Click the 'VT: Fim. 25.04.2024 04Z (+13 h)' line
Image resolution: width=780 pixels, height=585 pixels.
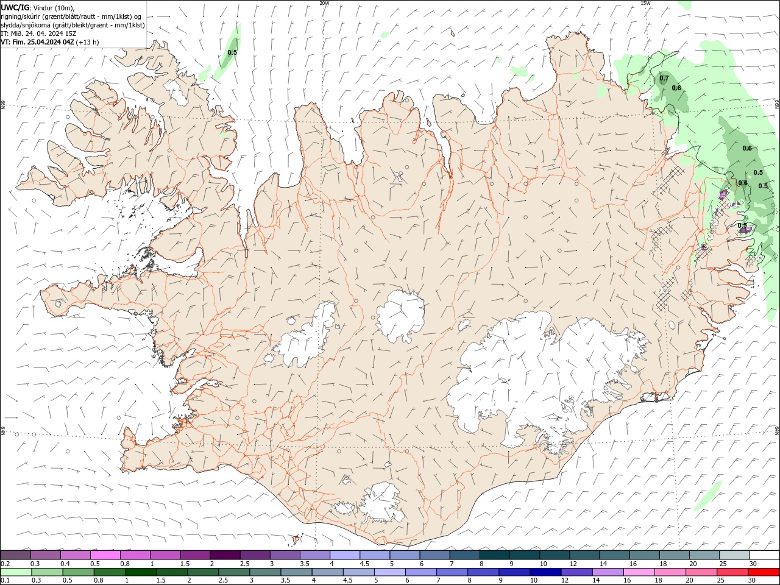click(50, 42)
